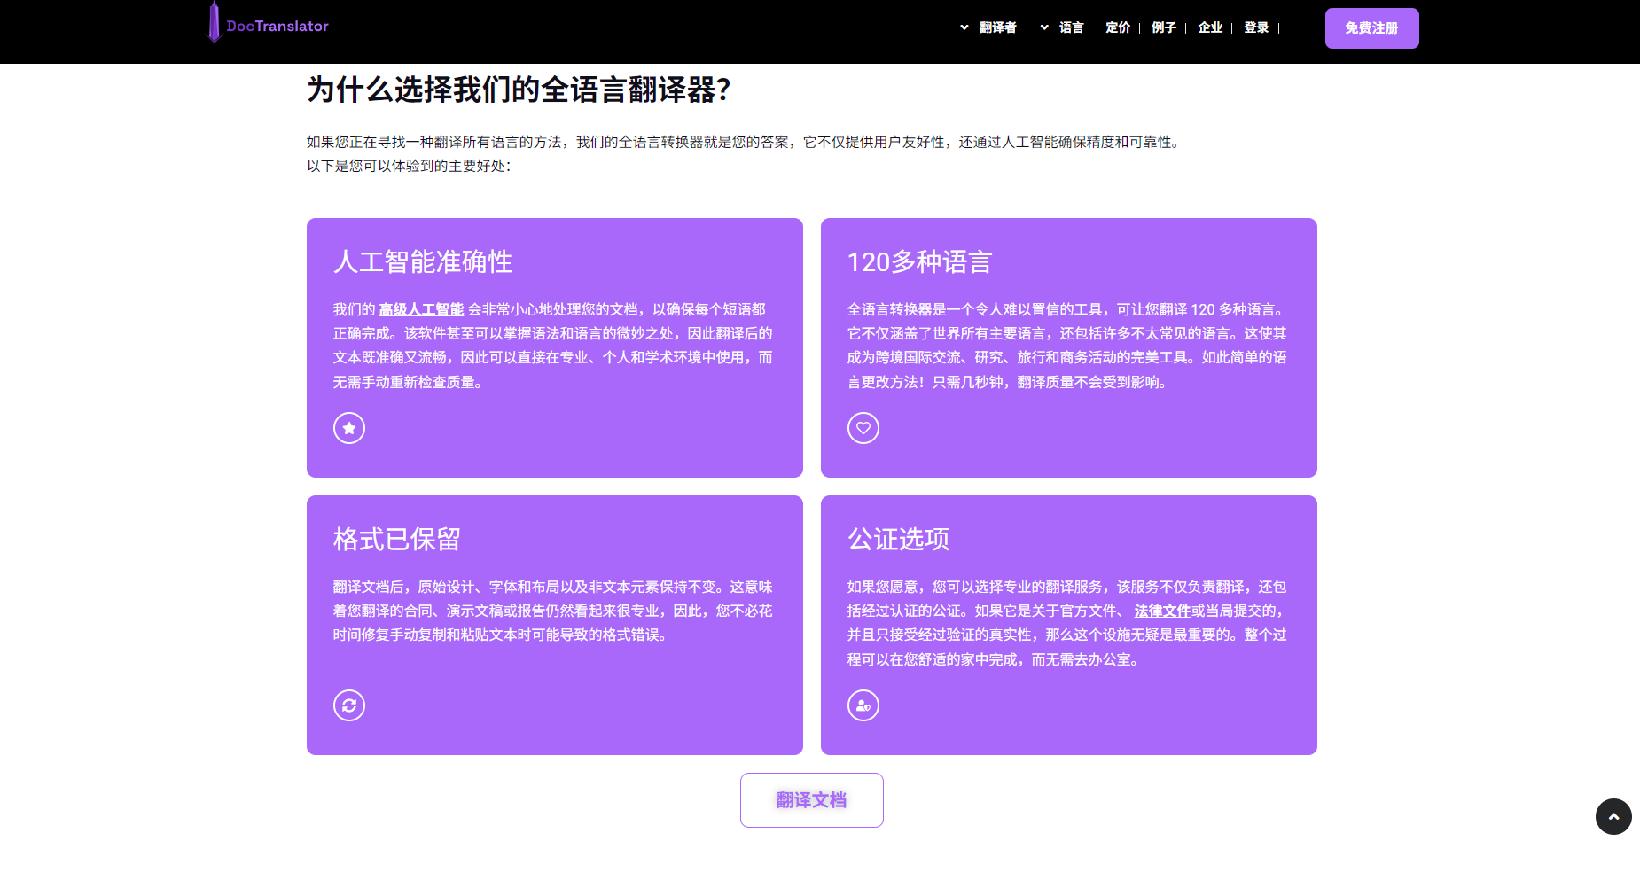Click the DocTranslator crystal logo icon
Viewport: 1640px width, 880px height.
click(214, 22)
